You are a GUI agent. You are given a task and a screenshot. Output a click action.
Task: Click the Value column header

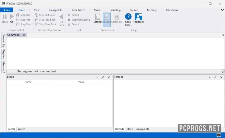click(x=81, y=82)
